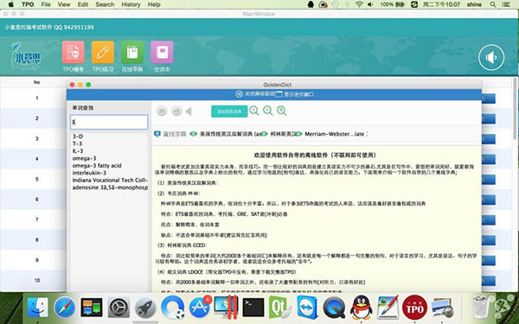This screenshot has width=519, height=324.
Task: Click row number 10 in main table
Action: [x=37, y=280]
